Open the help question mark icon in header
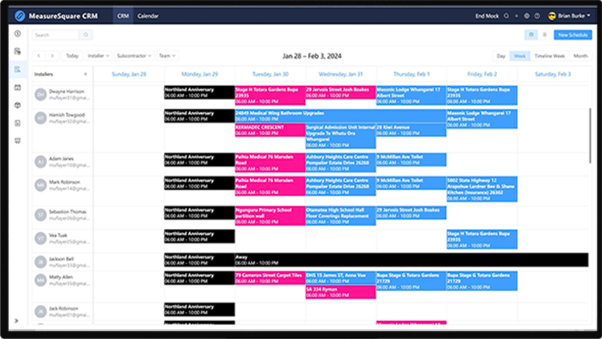602x339 pixels. [x=537, y=16]
